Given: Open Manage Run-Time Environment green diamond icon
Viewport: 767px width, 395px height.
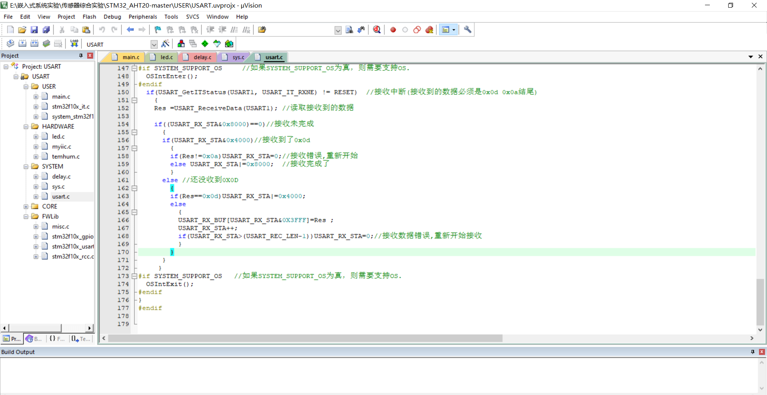Looking at the screenshot, I should coord(205,44).
